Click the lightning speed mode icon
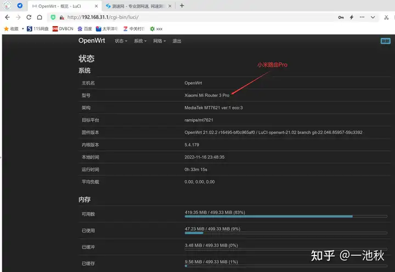Image resolution: width=395 pixels, height=272 pixels. [352, 17]
